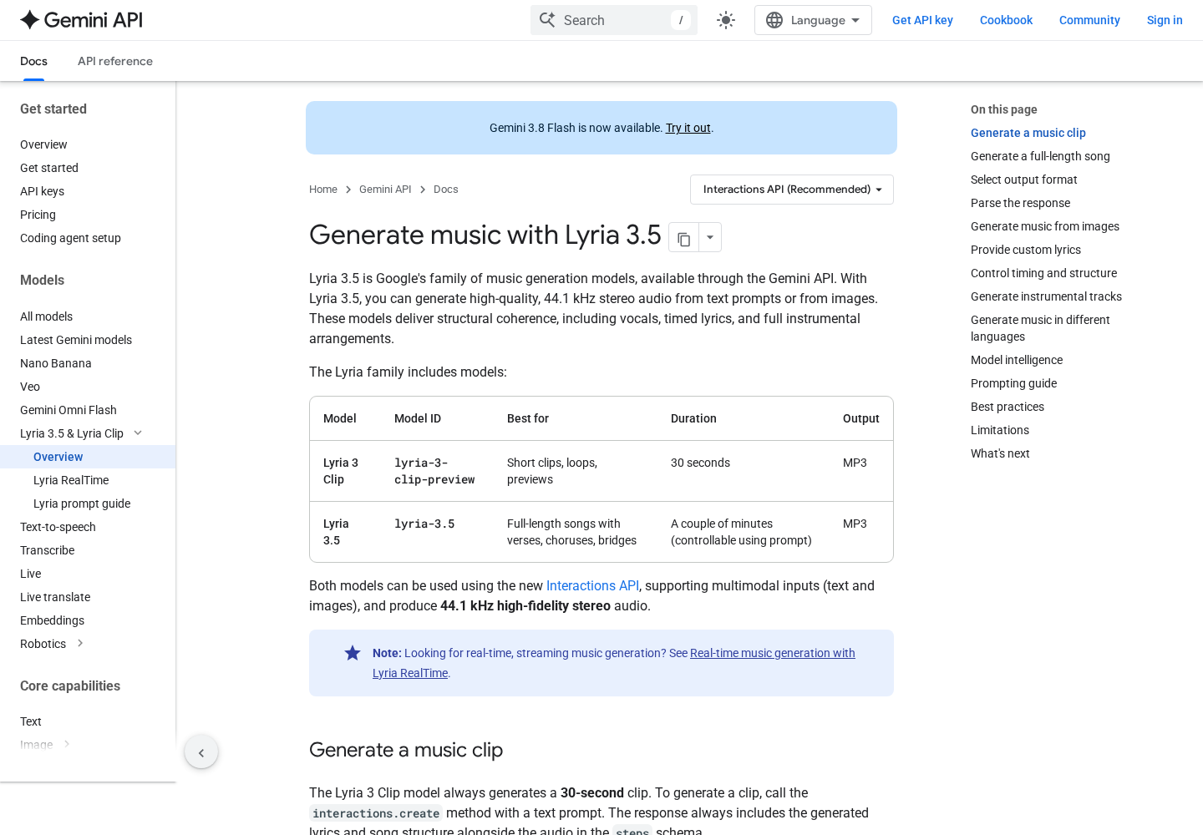Collapse Lyria 3.5 & Lyria Clip section

138,433
